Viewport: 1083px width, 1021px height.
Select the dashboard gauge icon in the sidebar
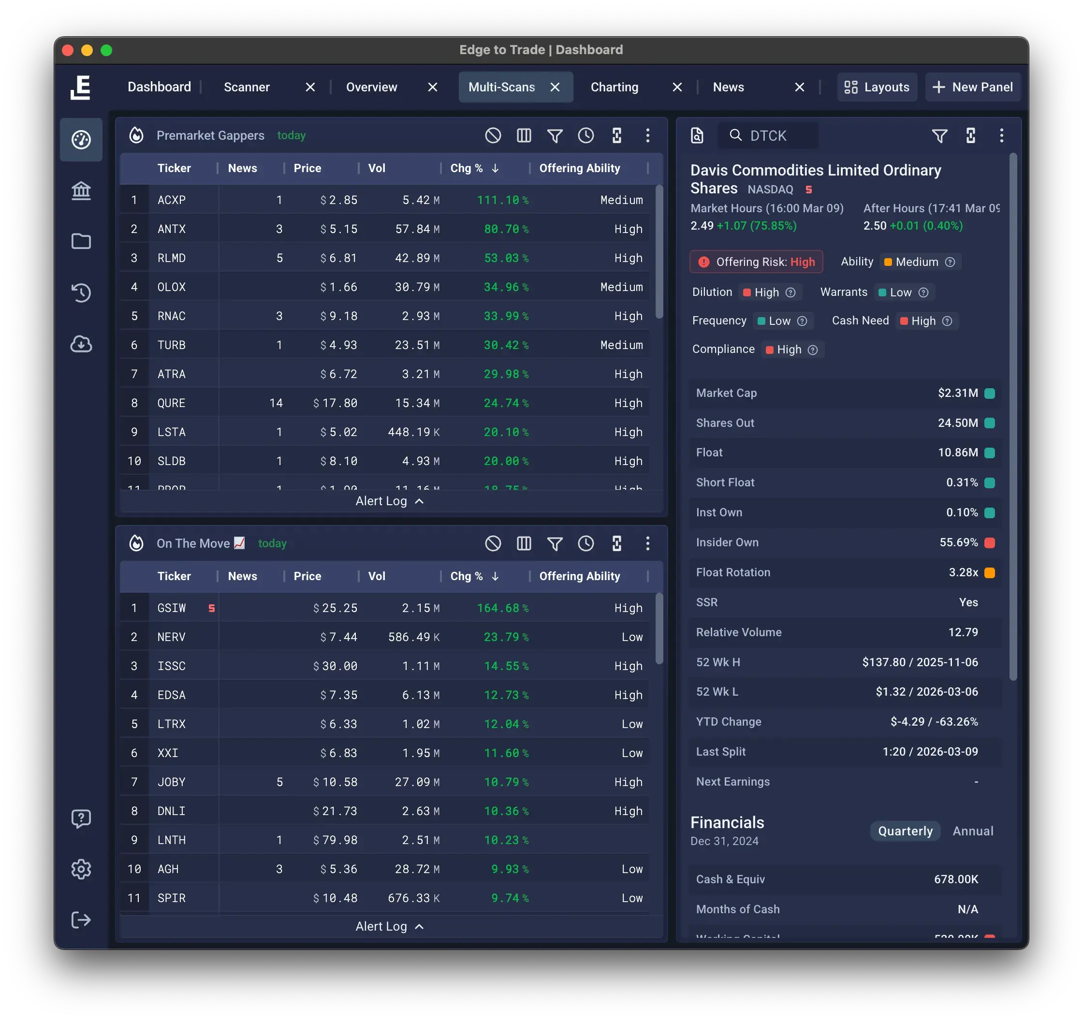[81, 140]
